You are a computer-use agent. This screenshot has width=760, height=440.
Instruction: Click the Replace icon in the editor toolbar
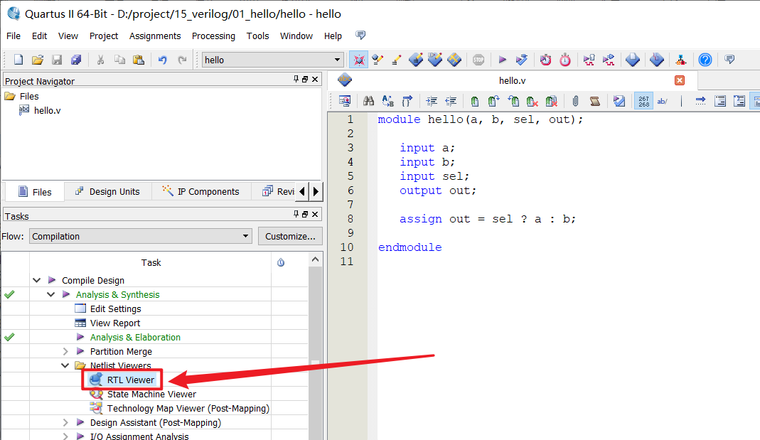click(387, 101)
